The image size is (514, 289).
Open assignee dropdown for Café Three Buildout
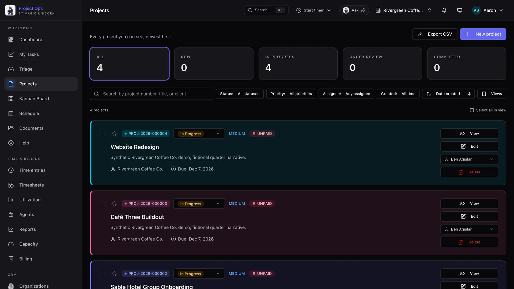[x=469, y=229]
